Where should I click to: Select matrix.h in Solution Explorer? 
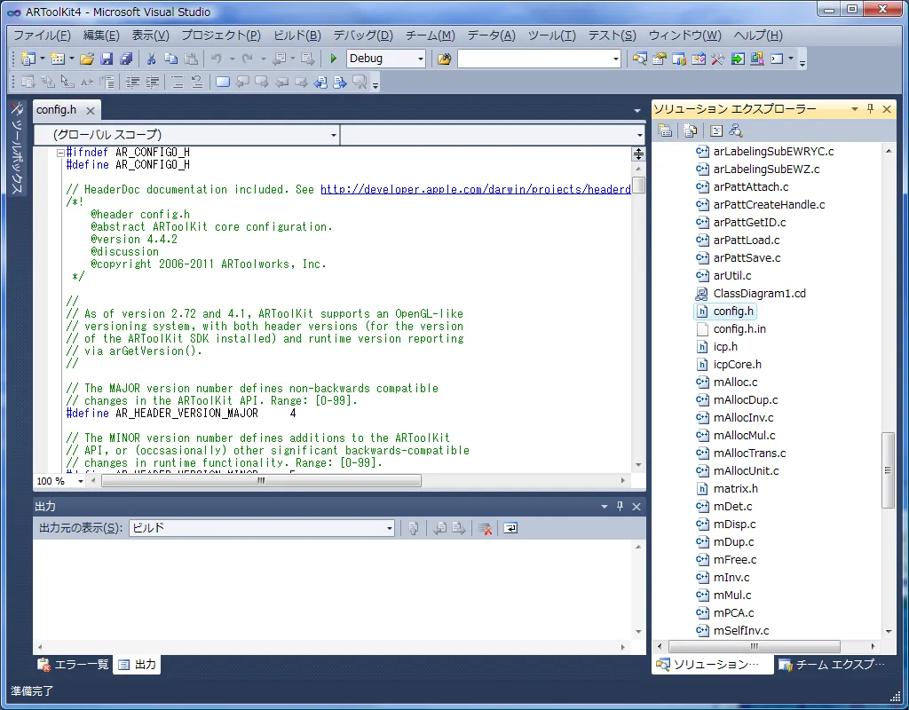click(735, 489)
